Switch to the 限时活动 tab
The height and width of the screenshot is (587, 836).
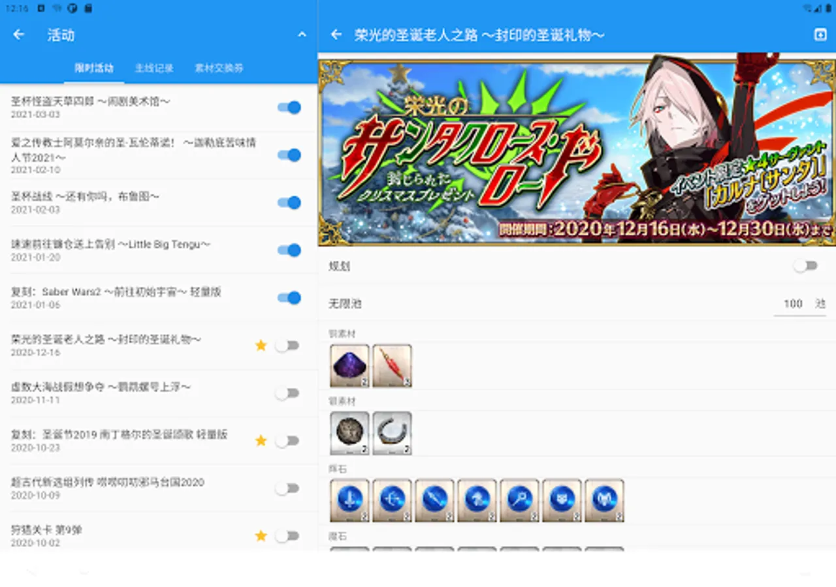point(94,68)
